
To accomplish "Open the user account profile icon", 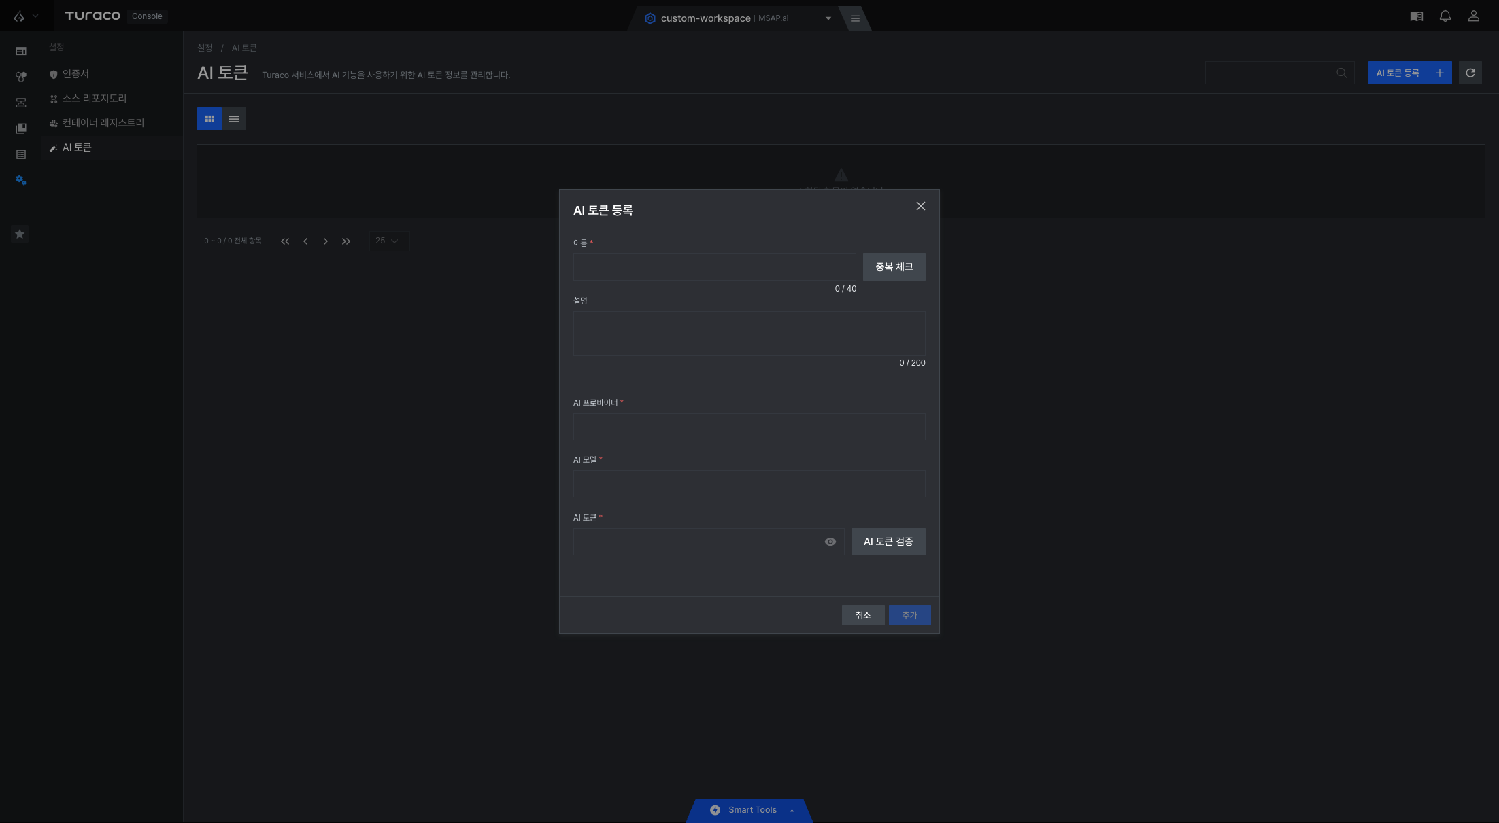I will (1474, 16).
